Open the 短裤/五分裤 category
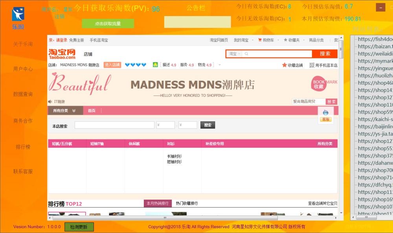Viewport: 393px width, 233px height. 62,144
